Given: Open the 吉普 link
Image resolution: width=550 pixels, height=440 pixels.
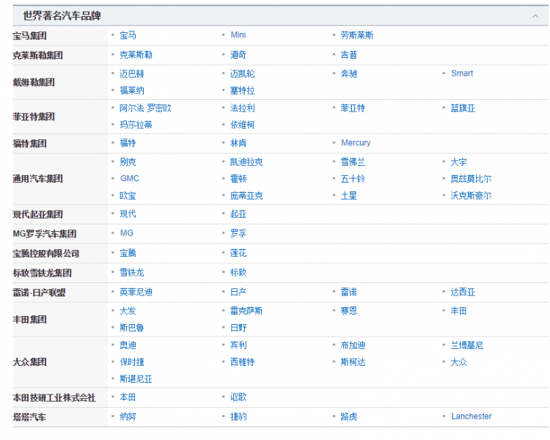Looking at the screenshot, I should pyautogui.click(x=348, y=55).
